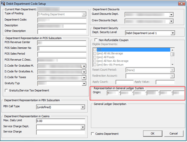The image size is (187, 142).
Task: Check the (pre) All Alc Beverage item
Action: (x=95, y=53)
